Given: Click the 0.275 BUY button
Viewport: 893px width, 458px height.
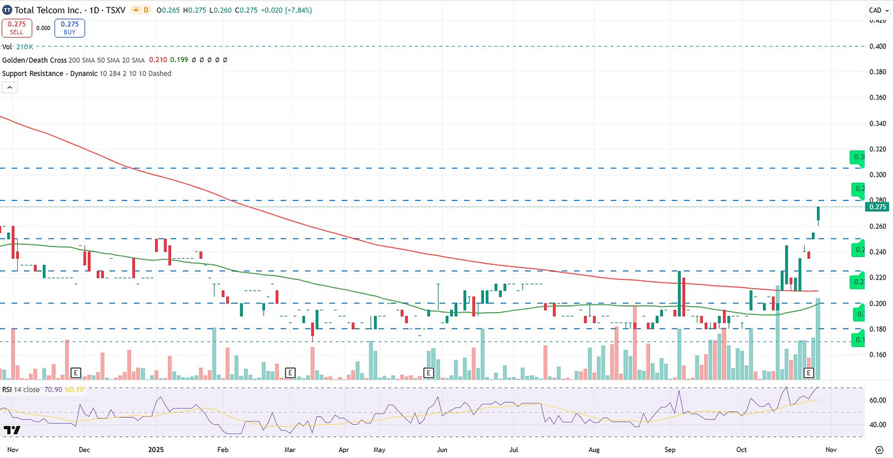Looking at the screenshot, I should (x=69, y=28).
